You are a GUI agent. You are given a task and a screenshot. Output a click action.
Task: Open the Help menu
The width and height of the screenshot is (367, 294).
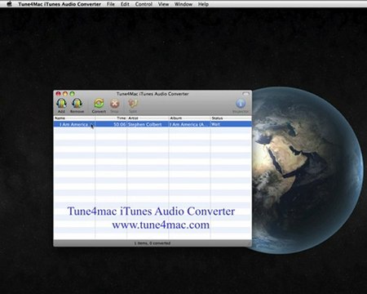point(203,4)
